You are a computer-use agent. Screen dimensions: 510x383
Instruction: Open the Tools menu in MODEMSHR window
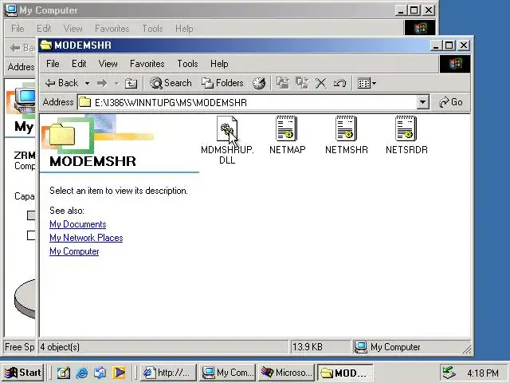point(187,64)
